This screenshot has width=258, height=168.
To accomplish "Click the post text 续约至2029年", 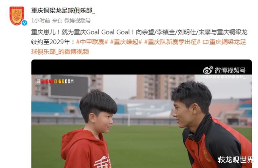I will coord(53,42).
